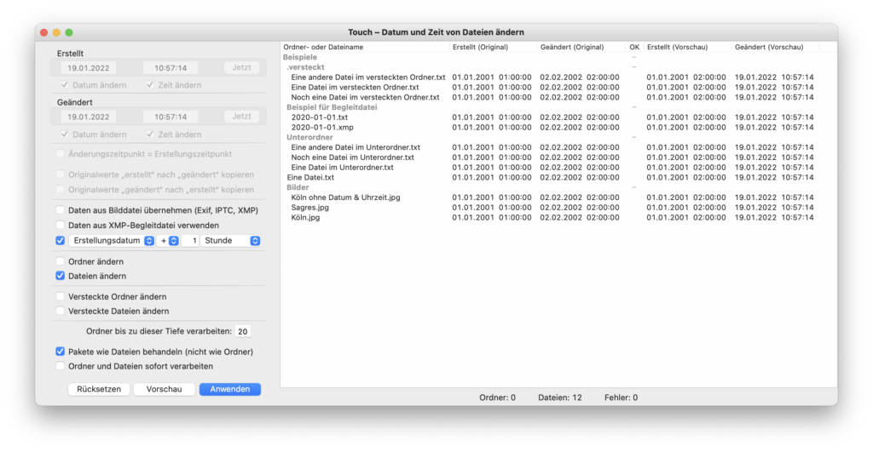Click Geändert (Vorschau) column header
The image size is (873, 452).
click(775, 48)
